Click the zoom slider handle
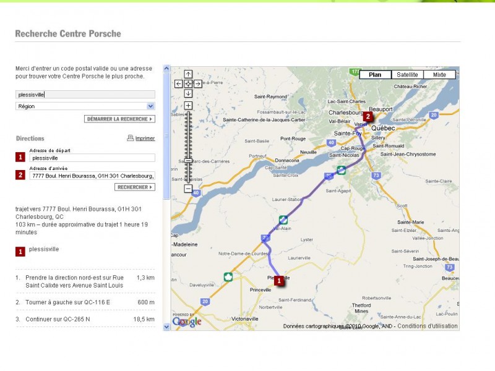 point(188,161)
